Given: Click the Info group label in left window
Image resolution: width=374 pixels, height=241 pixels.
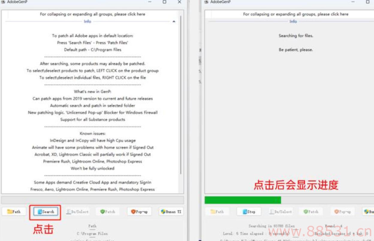Looking at the screenshot, I should 87,22.
